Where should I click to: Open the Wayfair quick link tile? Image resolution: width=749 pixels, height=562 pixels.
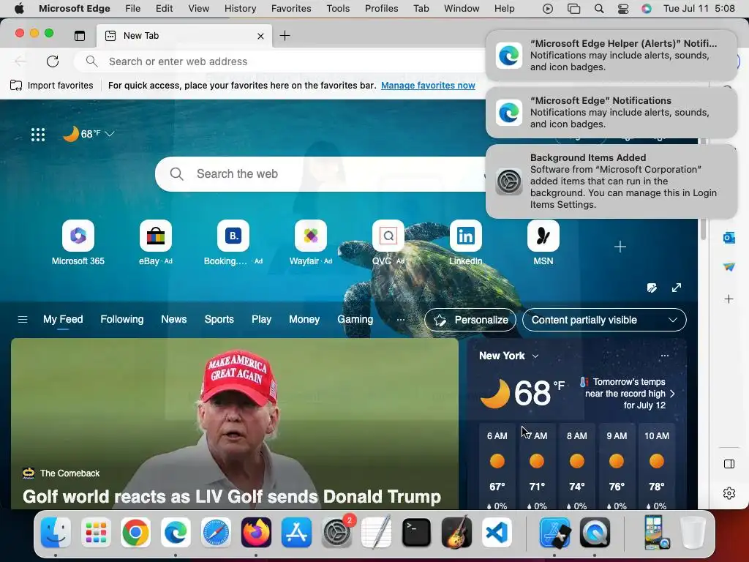coord(310,236)
